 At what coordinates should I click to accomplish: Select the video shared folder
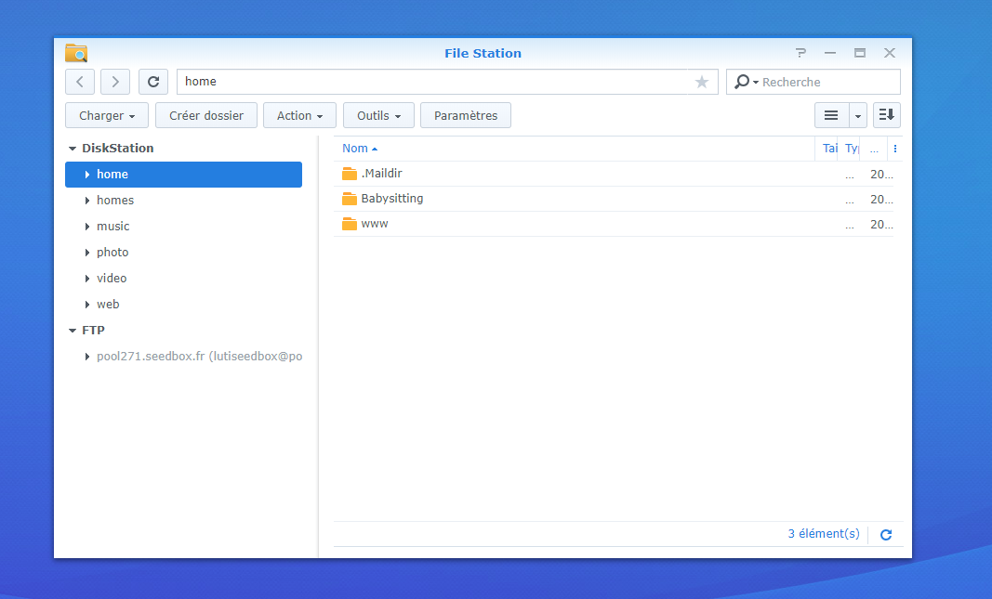(x=112, y=278)
